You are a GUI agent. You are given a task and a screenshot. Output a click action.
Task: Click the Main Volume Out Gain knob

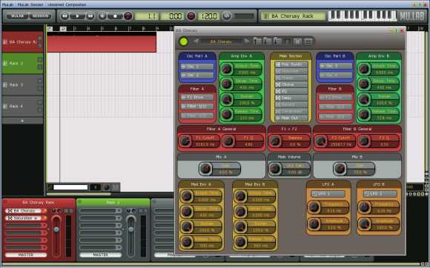click(275, 169)
